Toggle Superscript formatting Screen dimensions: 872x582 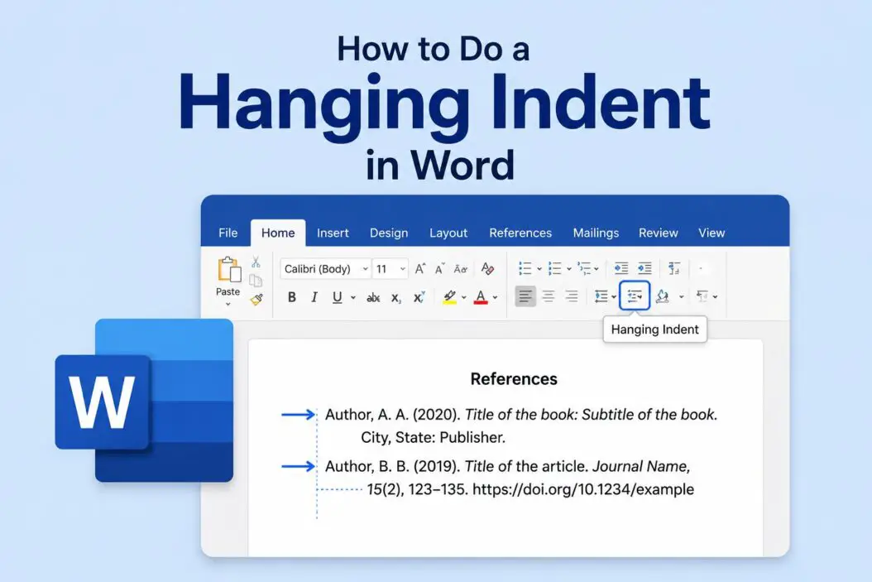[x=419, y=297]
